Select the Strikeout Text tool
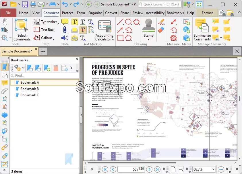The image size is (242, 174). (x=82, y=30)
